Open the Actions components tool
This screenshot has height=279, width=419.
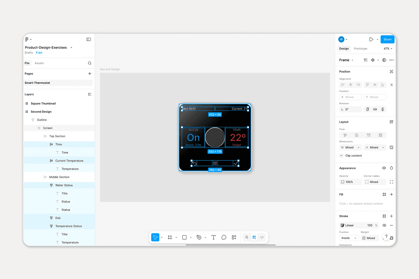pos(234,237)
